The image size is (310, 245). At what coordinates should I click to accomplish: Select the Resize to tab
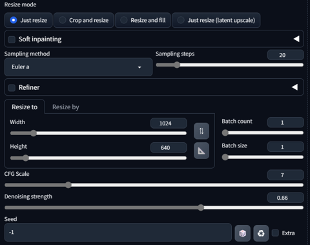25,107
